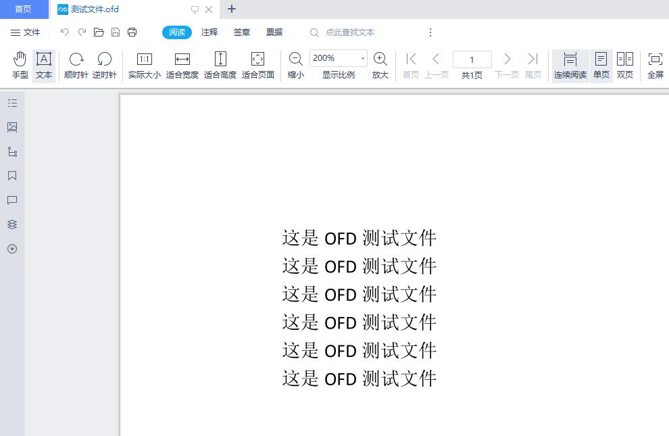Fit the page to width (适合宽度)
This screenshot has width=669, height=436.
[182, 65]
